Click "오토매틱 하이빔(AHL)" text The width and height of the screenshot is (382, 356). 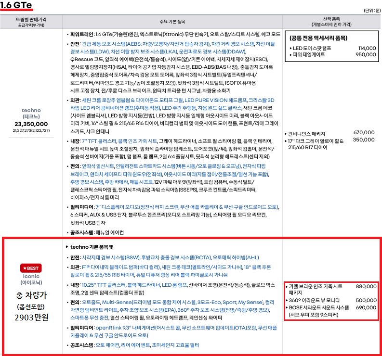click(x=236, y=257)
